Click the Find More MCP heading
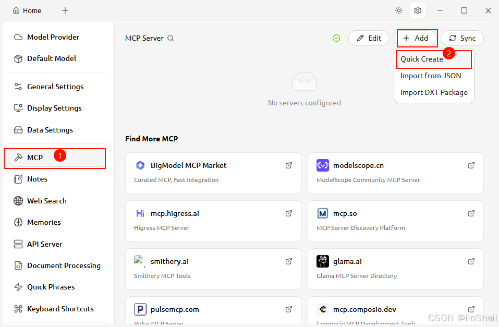 pyautogui.click(x=152, y=139)
